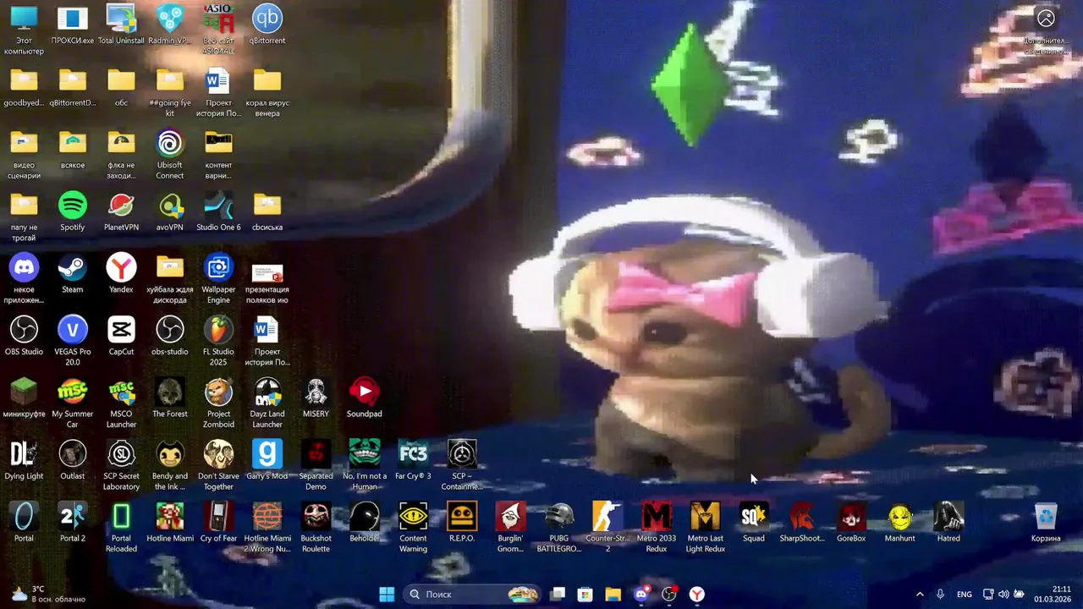This screenshot has height=609, width=1083.
Task: Launch Project Zomboid desktop icon
Action: (218, 403)
